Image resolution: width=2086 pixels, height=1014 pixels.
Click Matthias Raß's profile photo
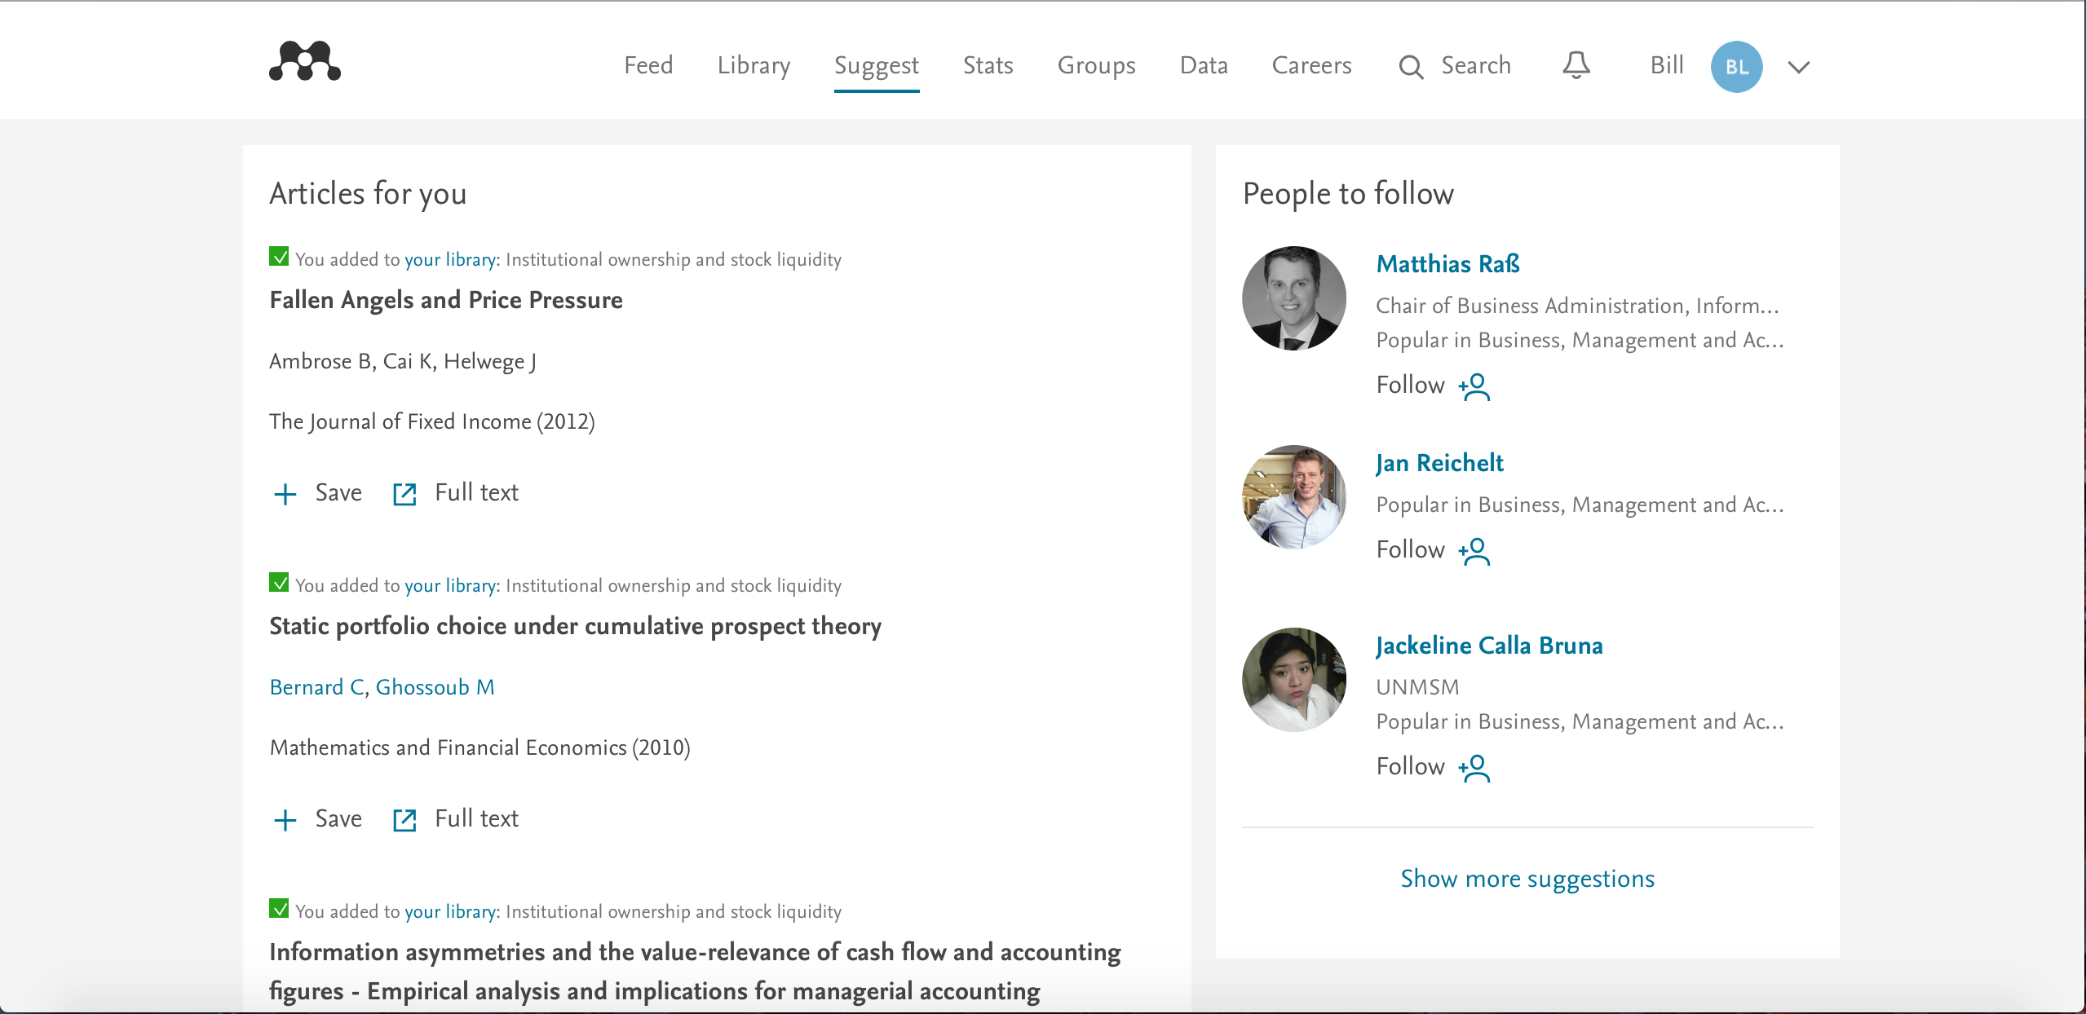(x=1293, y=298)
